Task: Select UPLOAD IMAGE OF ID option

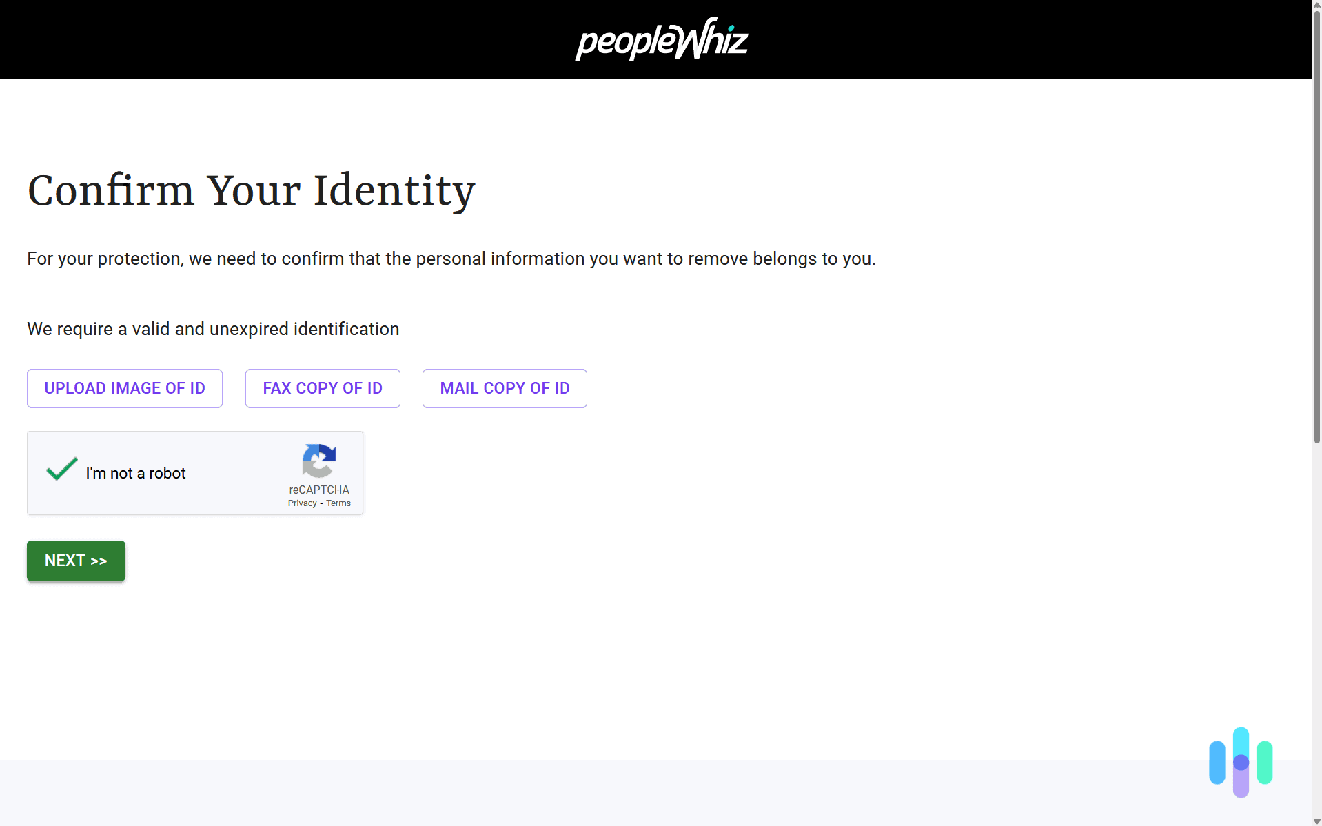Action: pos(124,388)
